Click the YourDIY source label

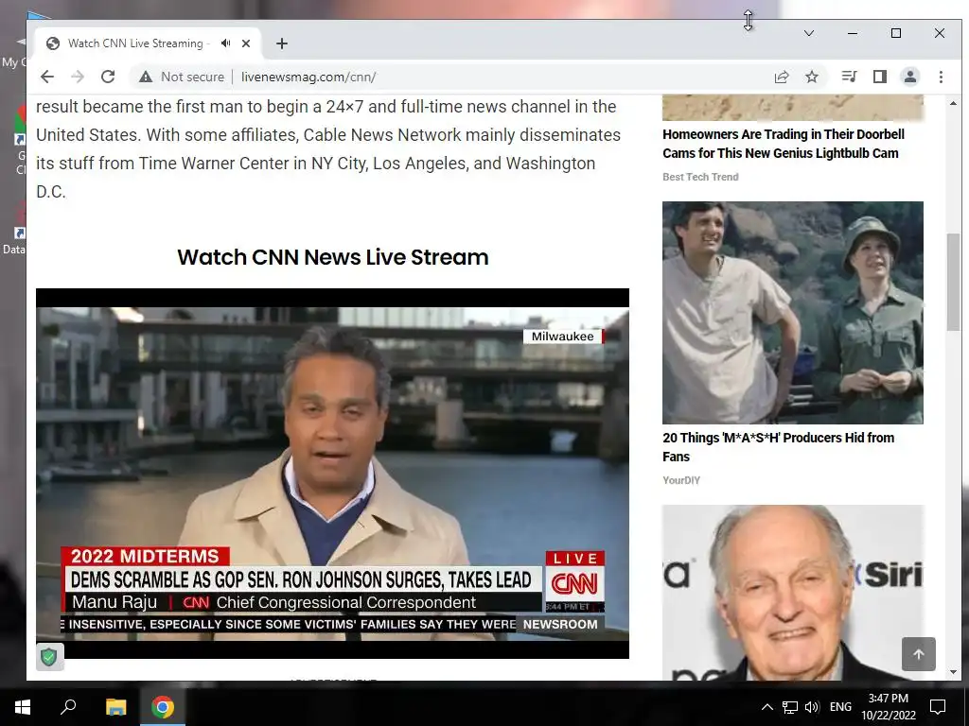(681, 480)
